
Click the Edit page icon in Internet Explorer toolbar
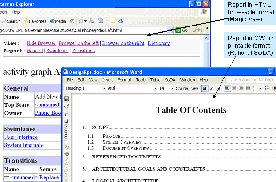(100, 21)
